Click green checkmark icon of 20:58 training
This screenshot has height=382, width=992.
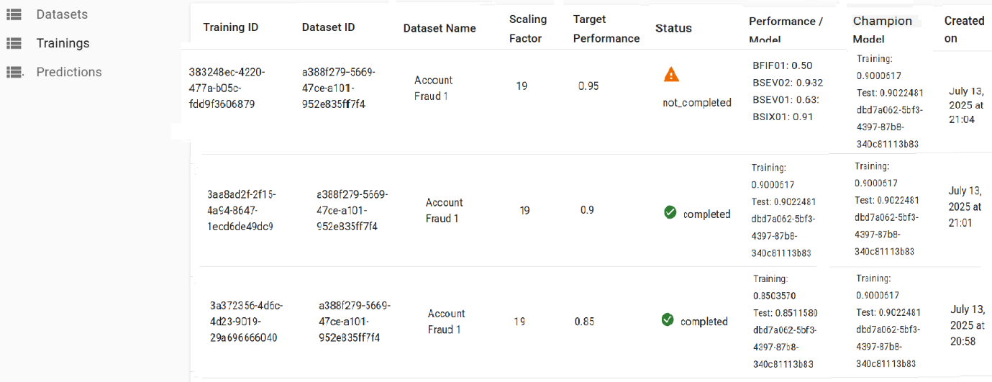point(668,319)
